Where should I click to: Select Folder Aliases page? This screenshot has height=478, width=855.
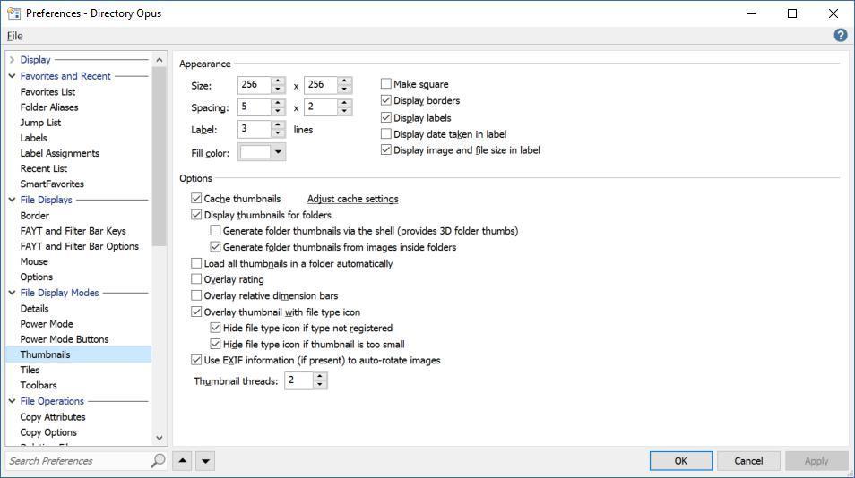click(49, 107)
